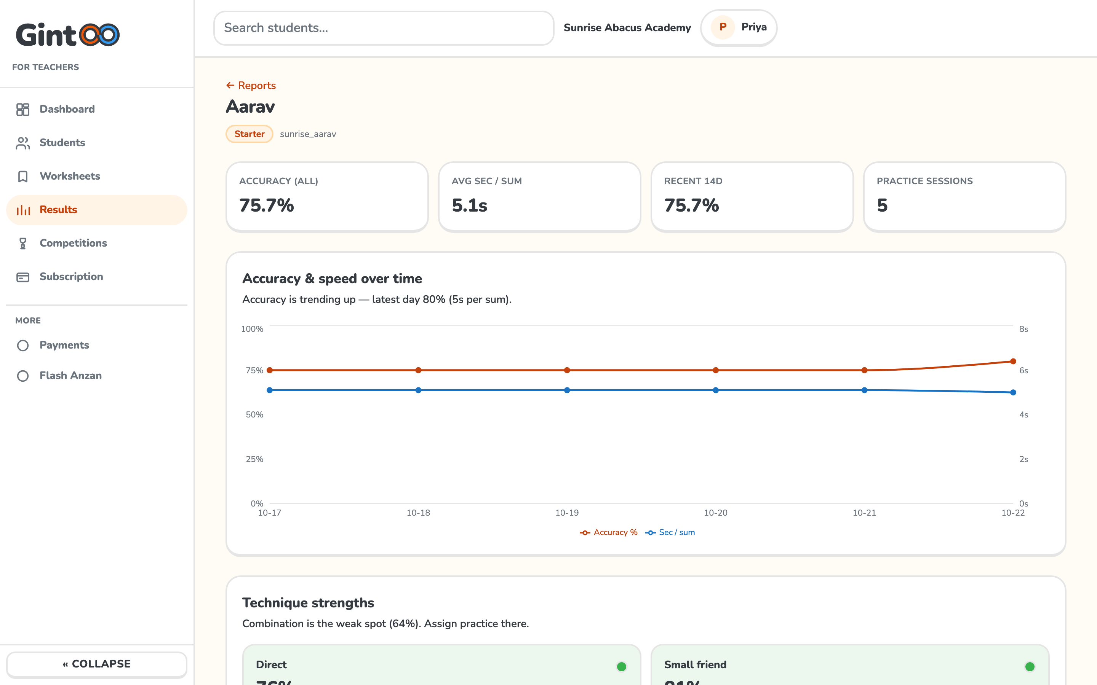Click the Starter plan badge

(x=249, y=134)
